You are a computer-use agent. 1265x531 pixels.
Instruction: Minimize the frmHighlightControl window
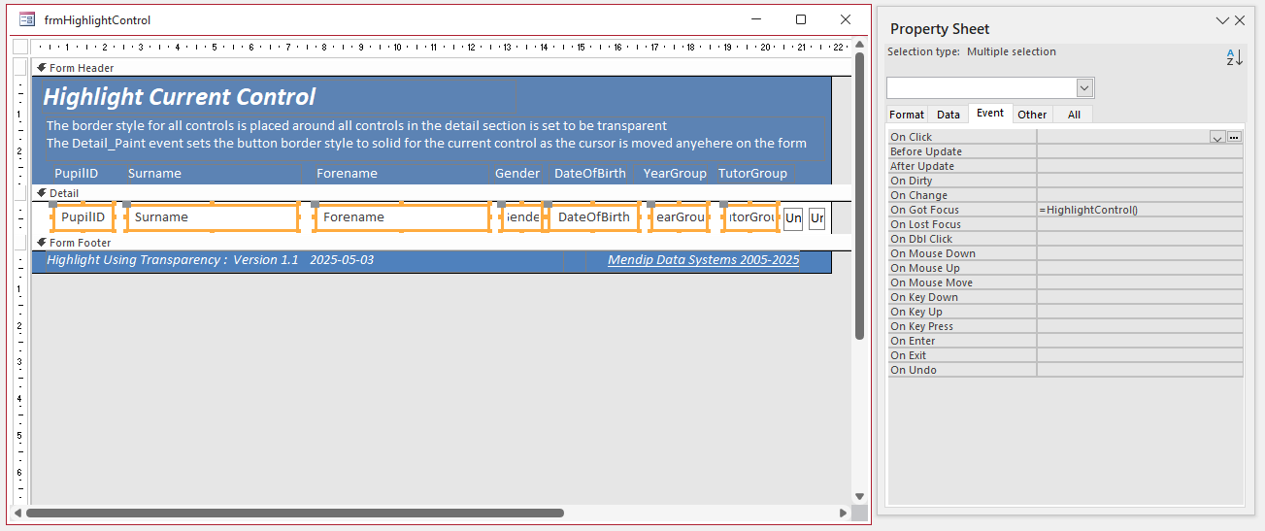(756, 19)
